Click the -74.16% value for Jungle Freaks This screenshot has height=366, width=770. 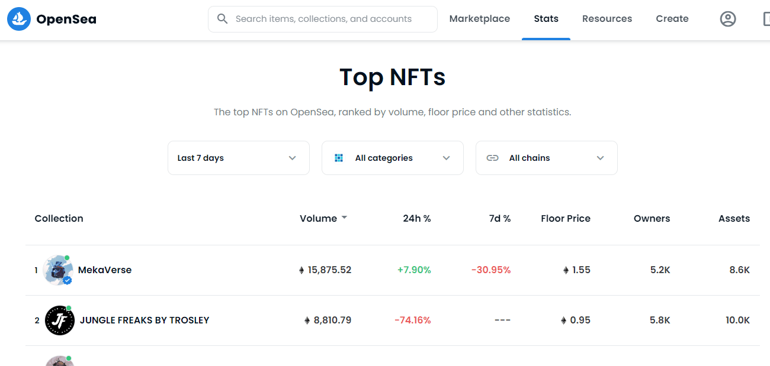(x=413, y=320)
